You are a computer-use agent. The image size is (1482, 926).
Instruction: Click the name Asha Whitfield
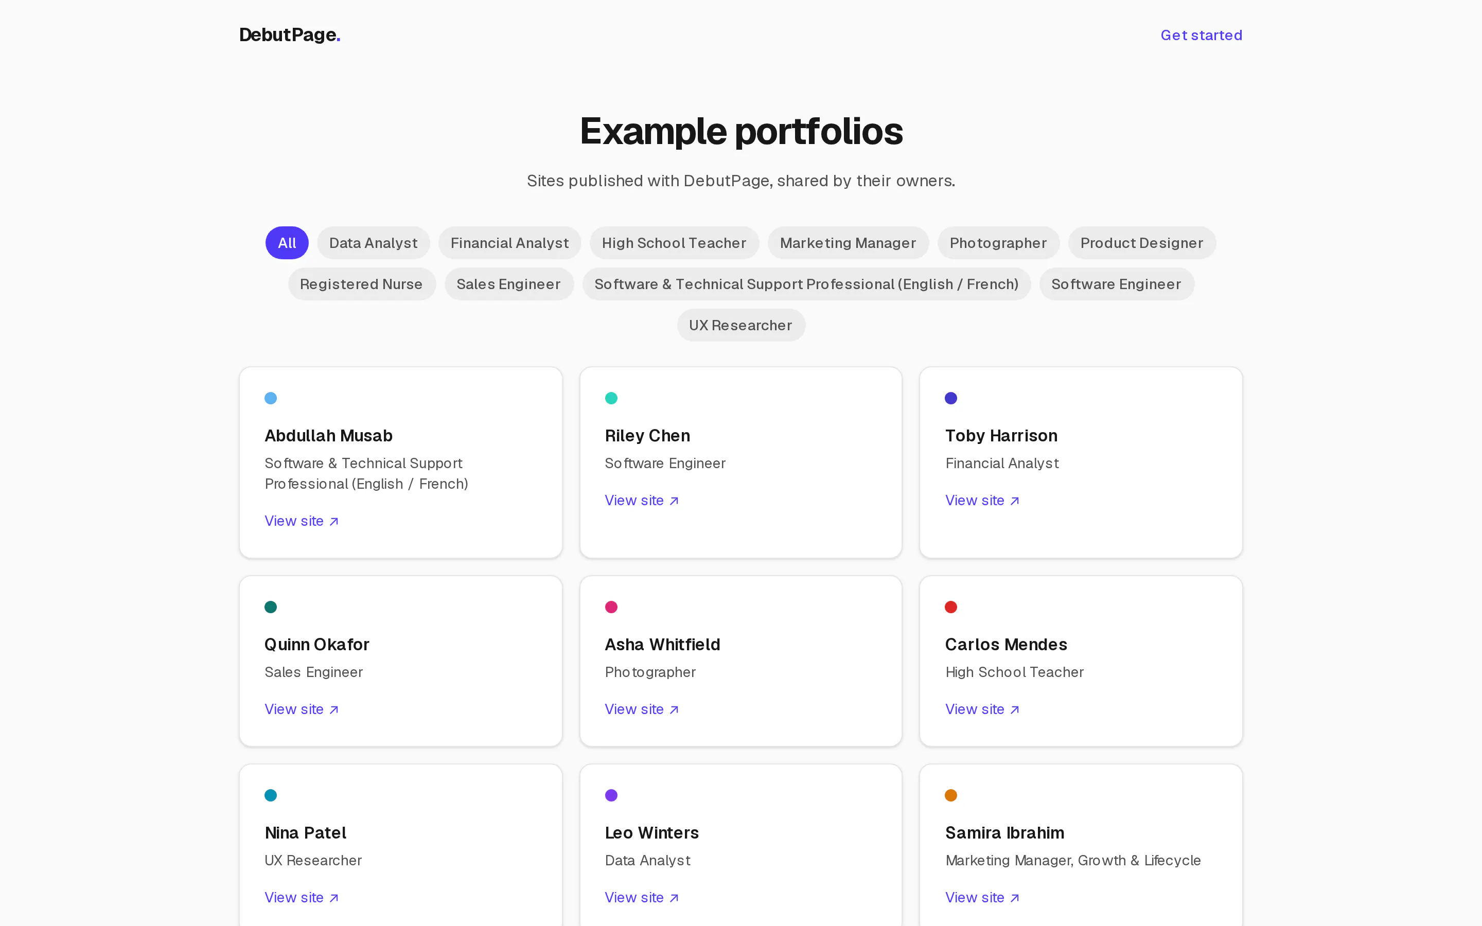pos(662,644)
